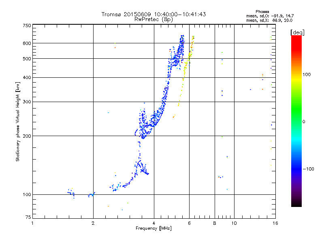The width and height of the screenshot is (324, 243).
Task: Click the x-axis label '1'
Action: [x=32, y=223]
